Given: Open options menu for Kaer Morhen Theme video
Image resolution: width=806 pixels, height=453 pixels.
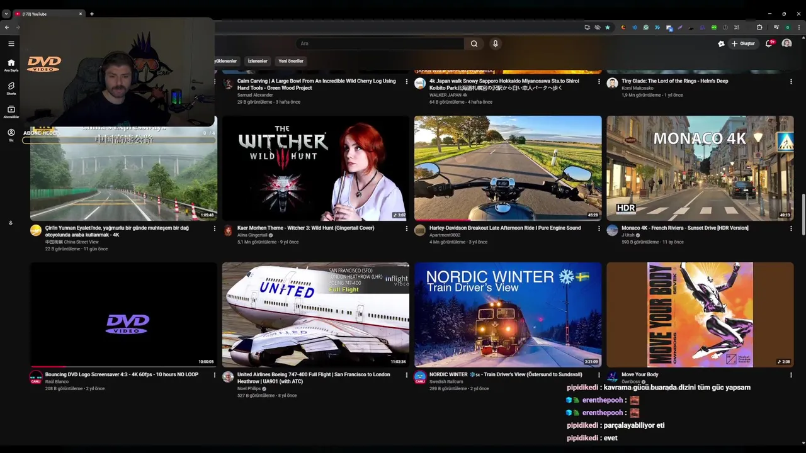Looking at the screenshot, I should 406,228.
